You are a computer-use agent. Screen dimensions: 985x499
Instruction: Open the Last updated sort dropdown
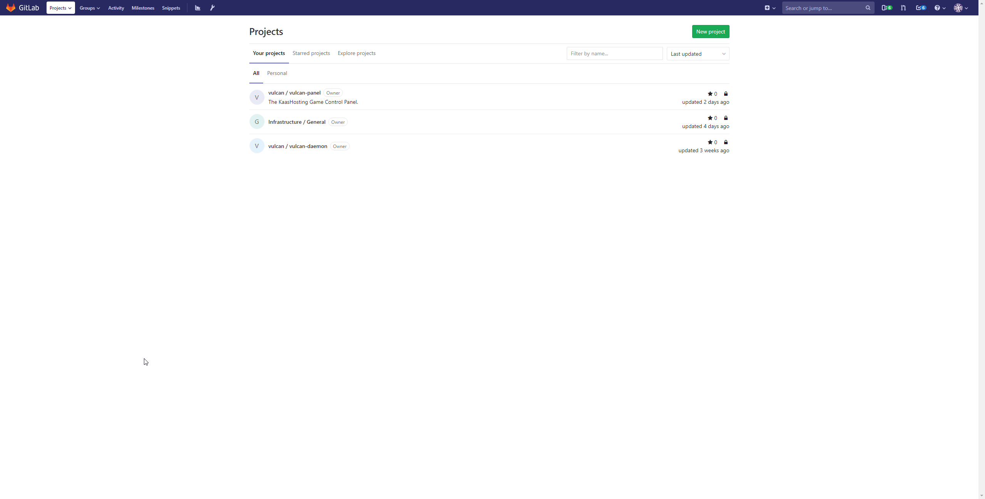pyautogui.click(x=698, y=54)
